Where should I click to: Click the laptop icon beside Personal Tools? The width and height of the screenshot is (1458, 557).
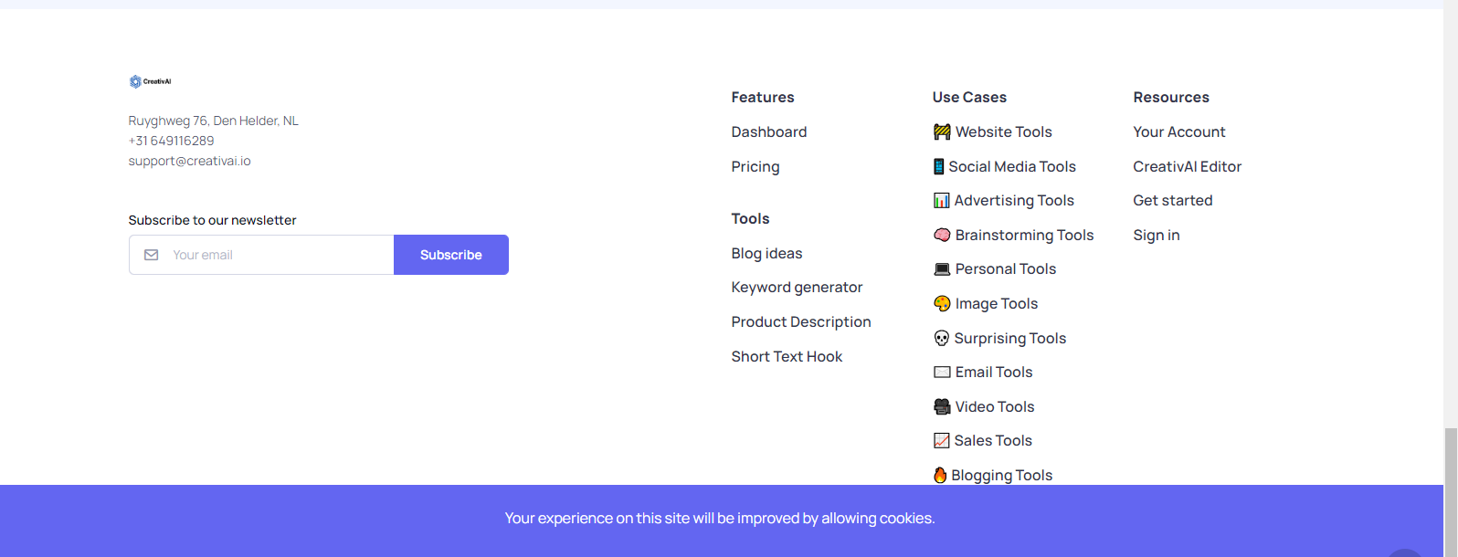(x=942, y=268)
